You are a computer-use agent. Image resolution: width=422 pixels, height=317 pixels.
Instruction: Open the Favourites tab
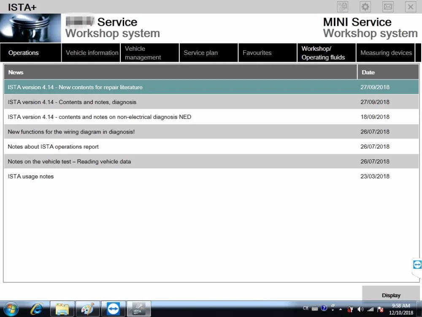click(268, 53)
